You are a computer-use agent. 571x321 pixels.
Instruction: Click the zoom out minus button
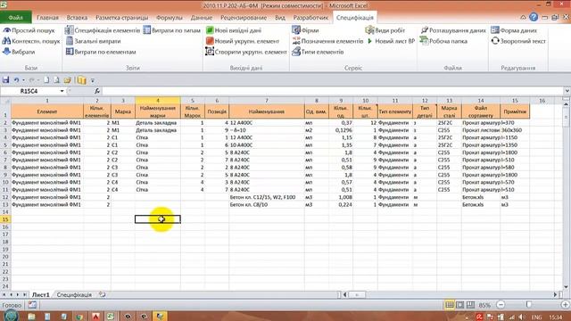[x=501, y=305]
